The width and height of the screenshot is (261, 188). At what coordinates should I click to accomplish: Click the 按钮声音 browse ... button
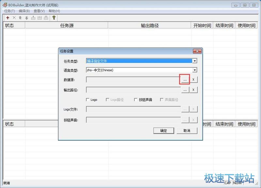(x=185, y=120)
